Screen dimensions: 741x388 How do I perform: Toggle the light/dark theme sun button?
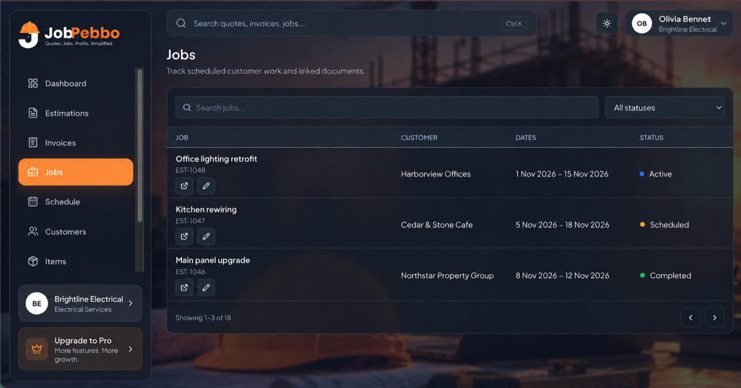point(607,23)
